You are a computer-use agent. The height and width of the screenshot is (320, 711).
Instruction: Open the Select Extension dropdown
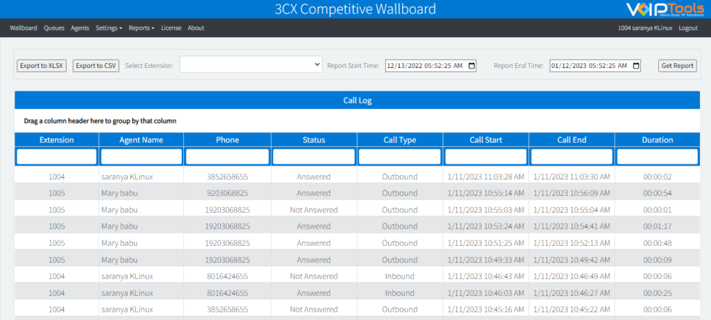coord(251,64)
